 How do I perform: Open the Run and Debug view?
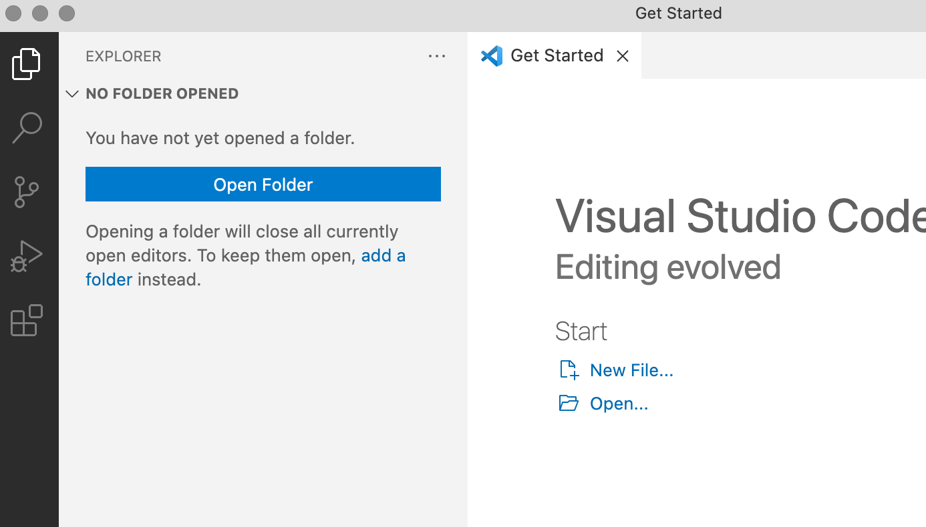27,256
